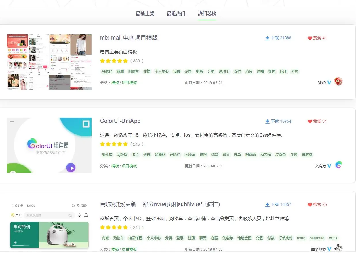Click the download icon showing 13754
The image size is (356, 253).
267,121
